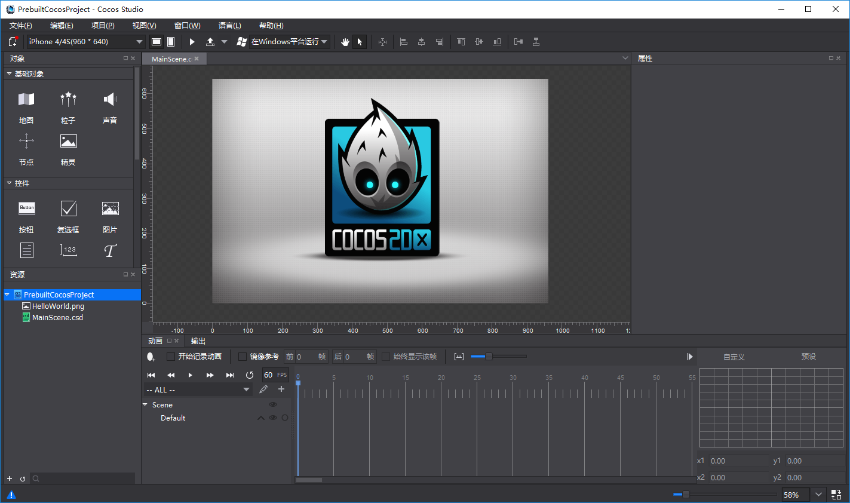Collapse the Scene timeline row

[x=145, y=405]
